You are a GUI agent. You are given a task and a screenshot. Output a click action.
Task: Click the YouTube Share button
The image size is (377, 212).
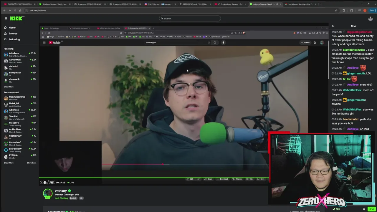pos(209,179)
